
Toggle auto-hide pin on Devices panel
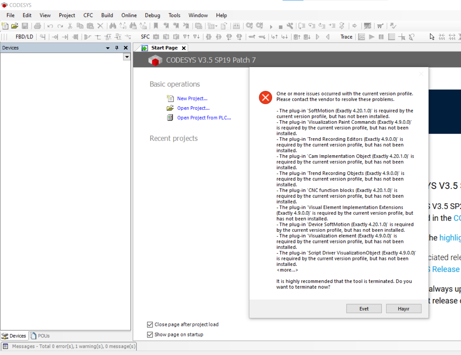(117, 48)
